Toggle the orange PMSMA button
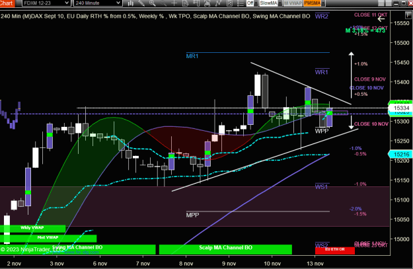The width and height of the screenshot is (413, 269). 312,3
